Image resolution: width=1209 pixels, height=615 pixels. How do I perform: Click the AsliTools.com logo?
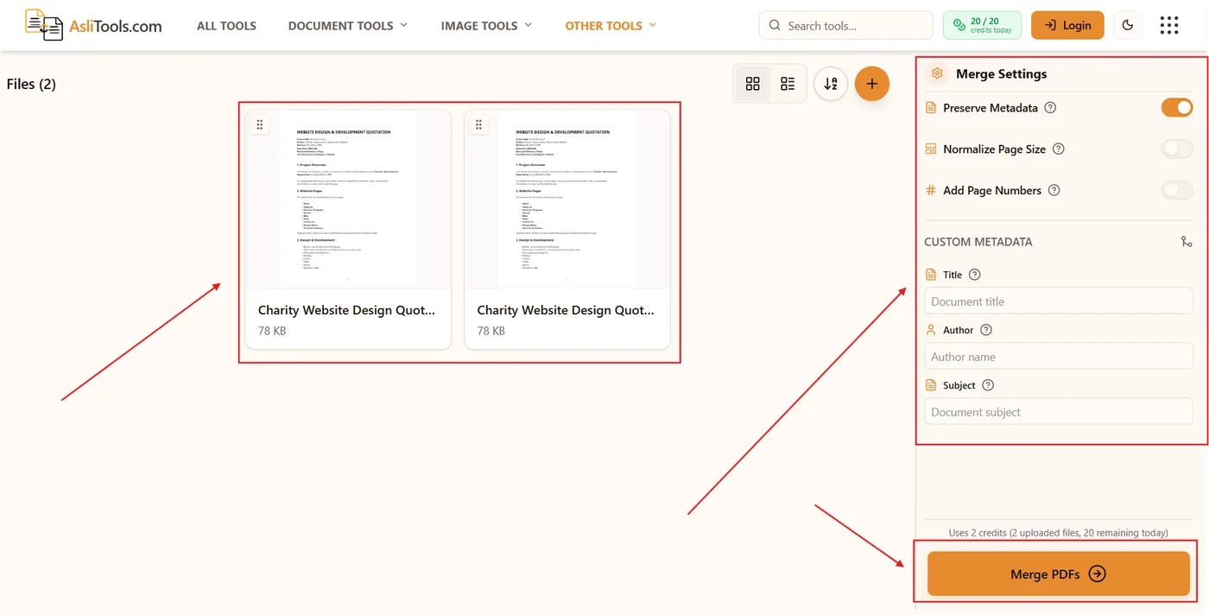[93, 25]
